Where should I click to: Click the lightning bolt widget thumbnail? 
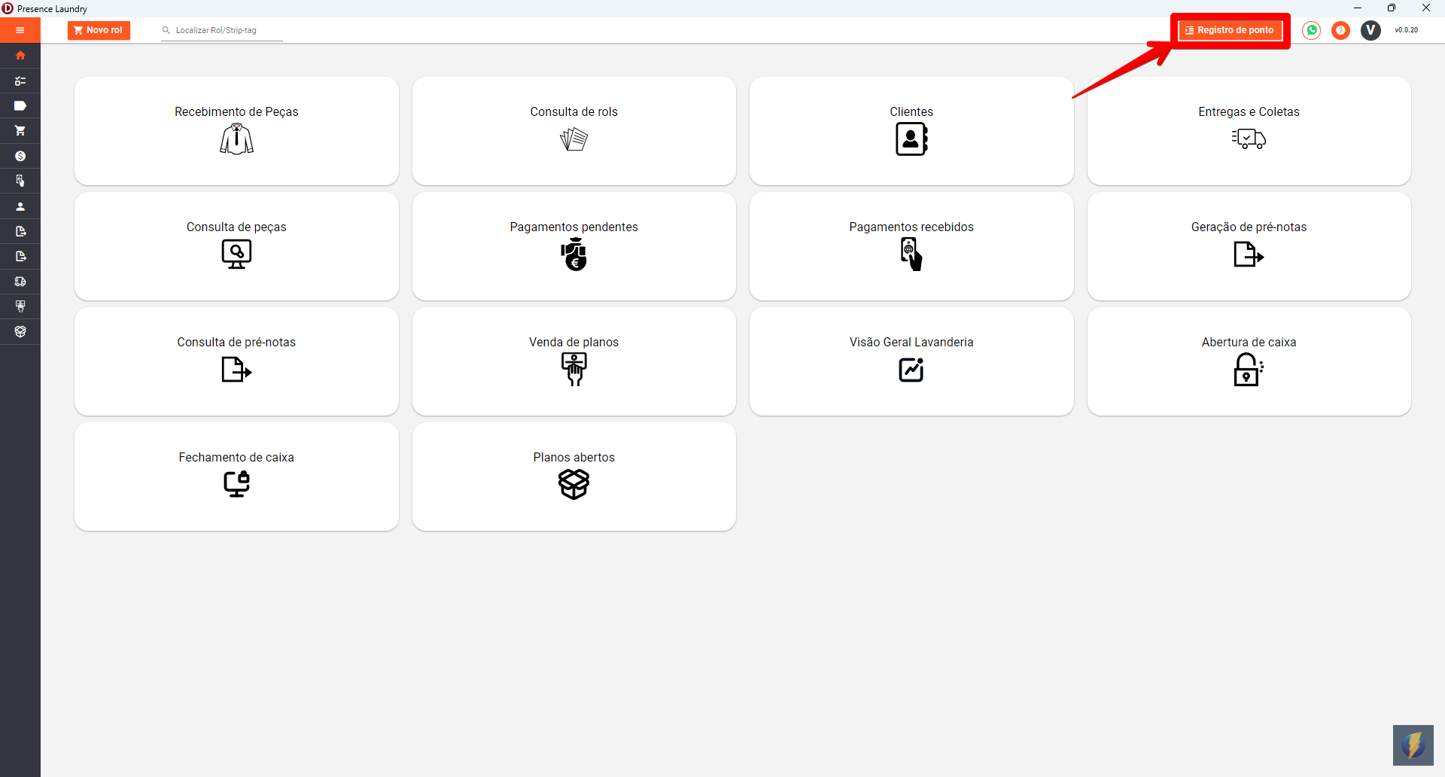click(1413, 745)
